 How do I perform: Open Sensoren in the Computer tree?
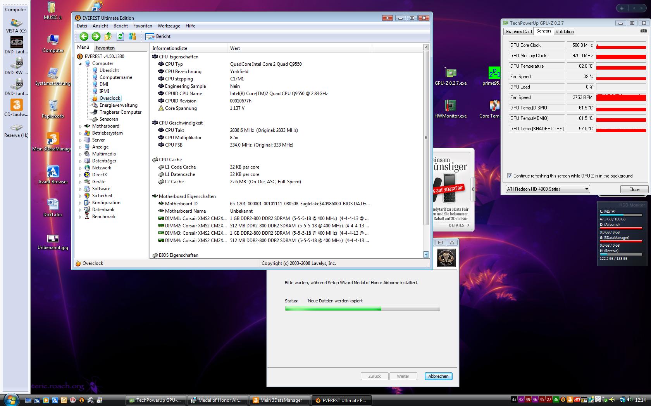point(105,119)
